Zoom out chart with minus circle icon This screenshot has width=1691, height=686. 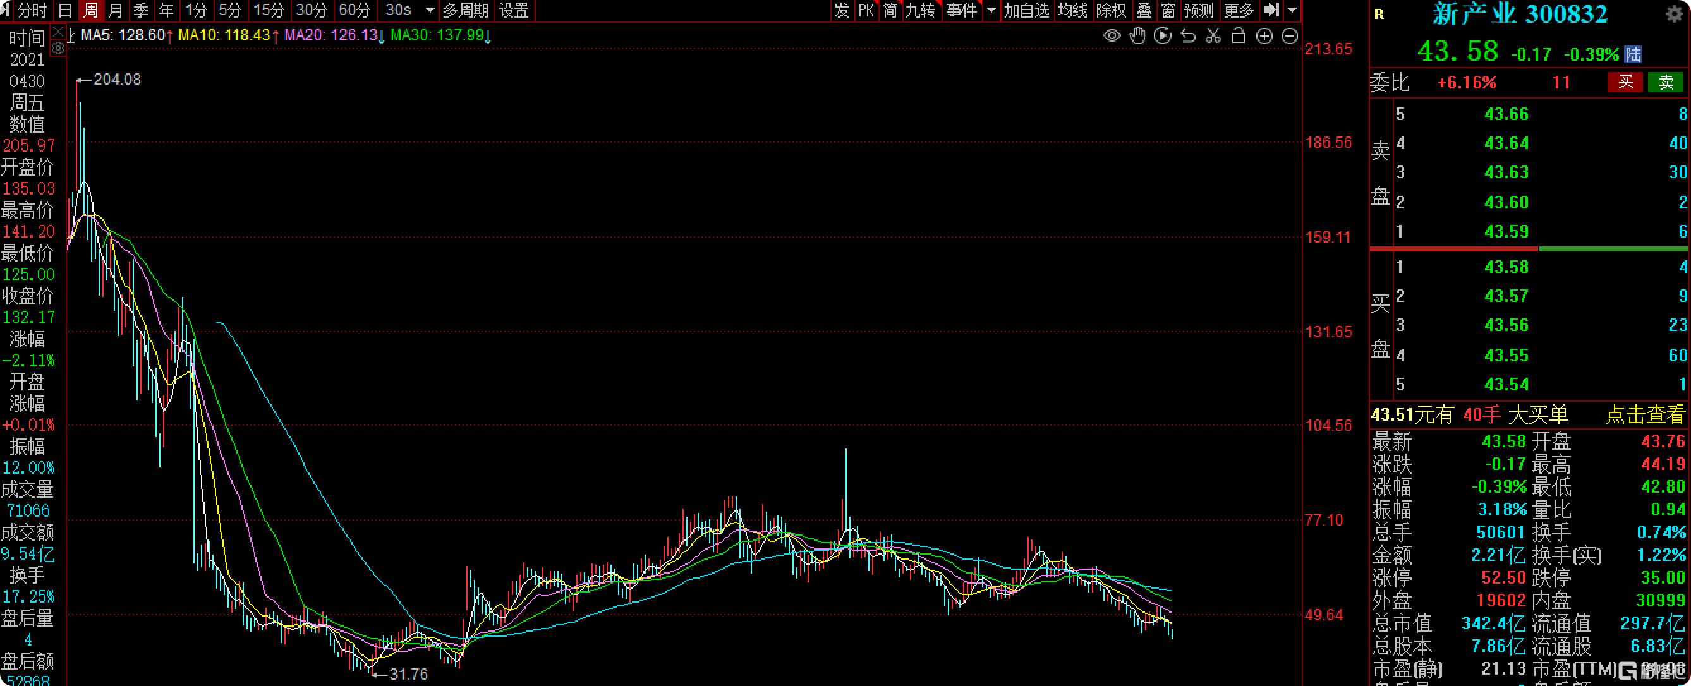click(x=1289, y=36)
